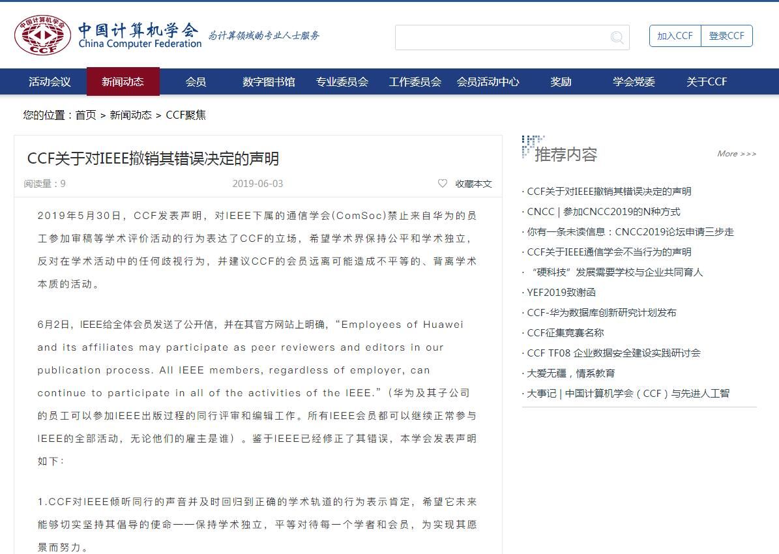The image size is (779, 554).
Task: Select the 新闻动态 navigation tab
Action: click(x=123, y=81)
